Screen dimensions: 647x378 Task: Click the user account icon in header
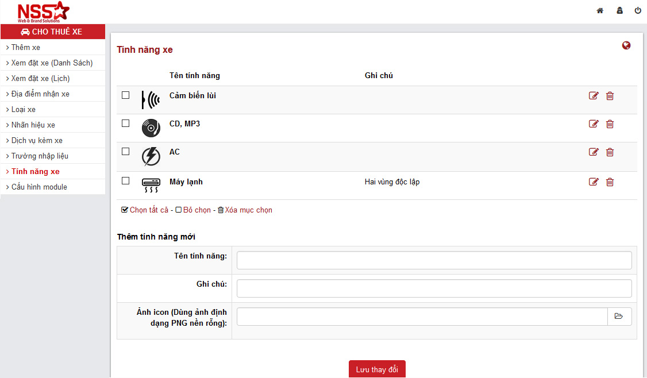[x=619, y=10]
